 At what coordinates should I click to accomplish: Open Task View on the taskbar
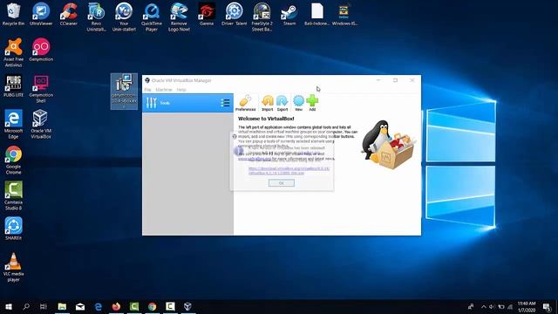click(44, 306)
